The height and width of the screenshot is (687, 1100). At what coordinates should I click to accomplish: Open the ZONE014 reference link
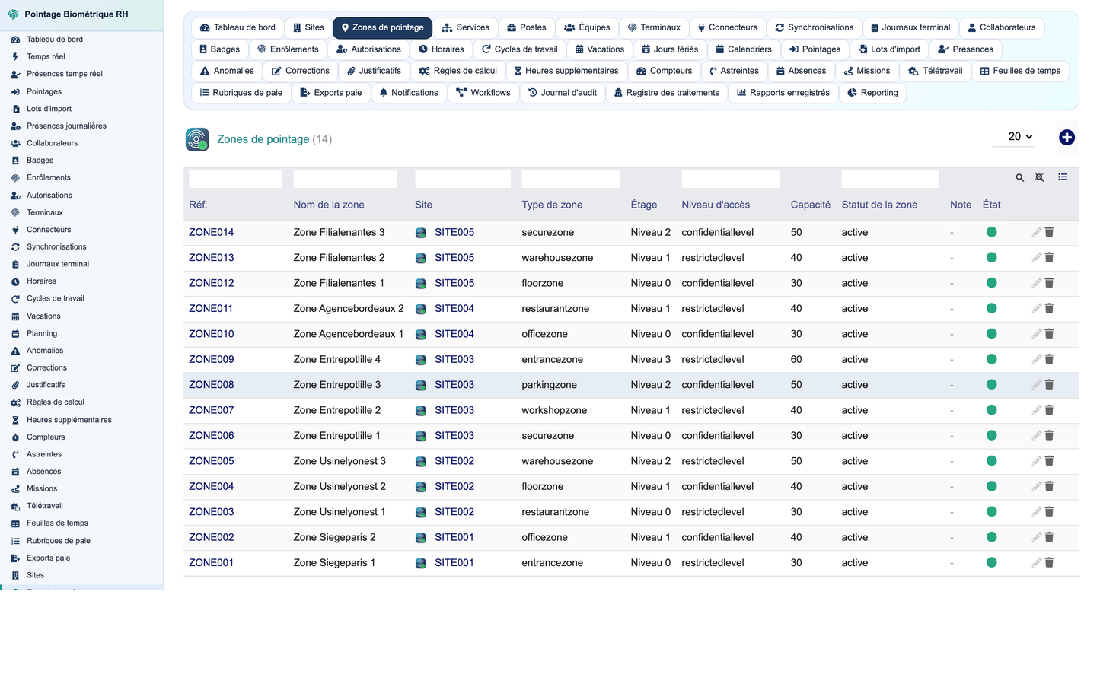(x=211, y=232)
